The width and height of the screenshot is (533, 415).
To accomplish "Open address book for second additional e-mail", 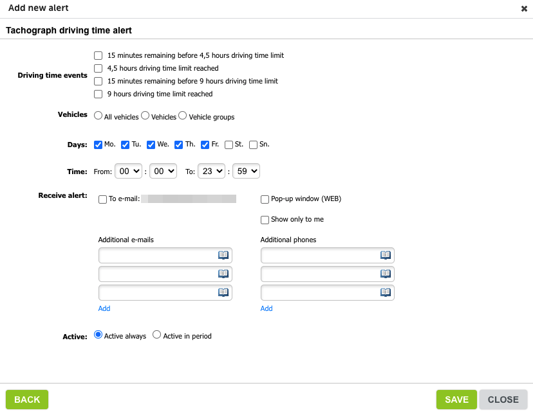I will [x=223, y=274].
